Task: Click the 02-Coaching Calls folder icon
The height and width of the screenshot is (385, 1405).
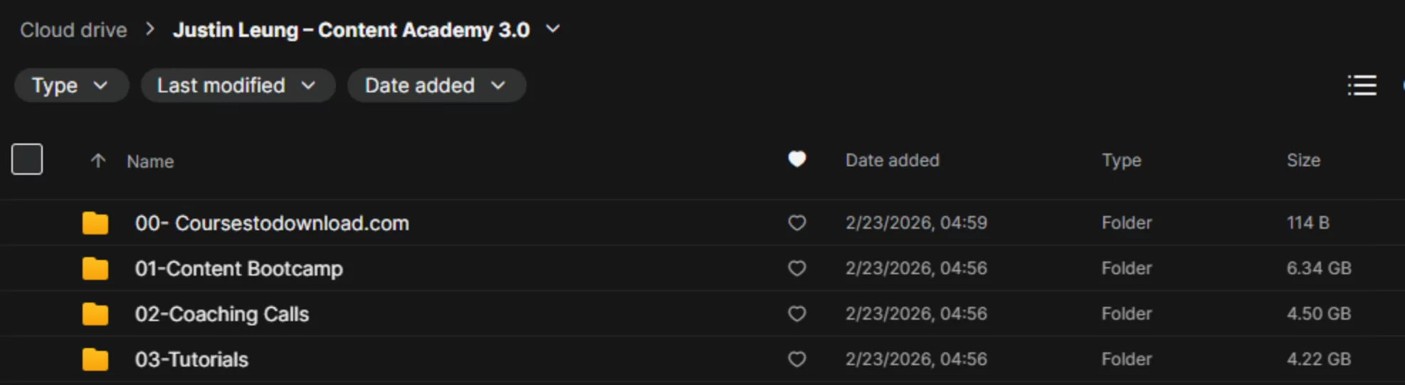Action: 95,314
